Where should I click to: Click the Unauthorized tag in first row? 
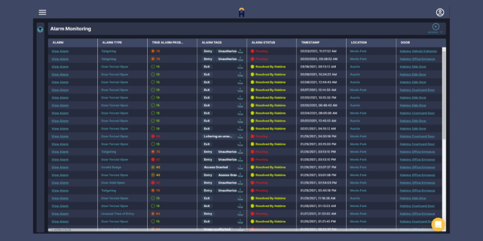point(227,51)
